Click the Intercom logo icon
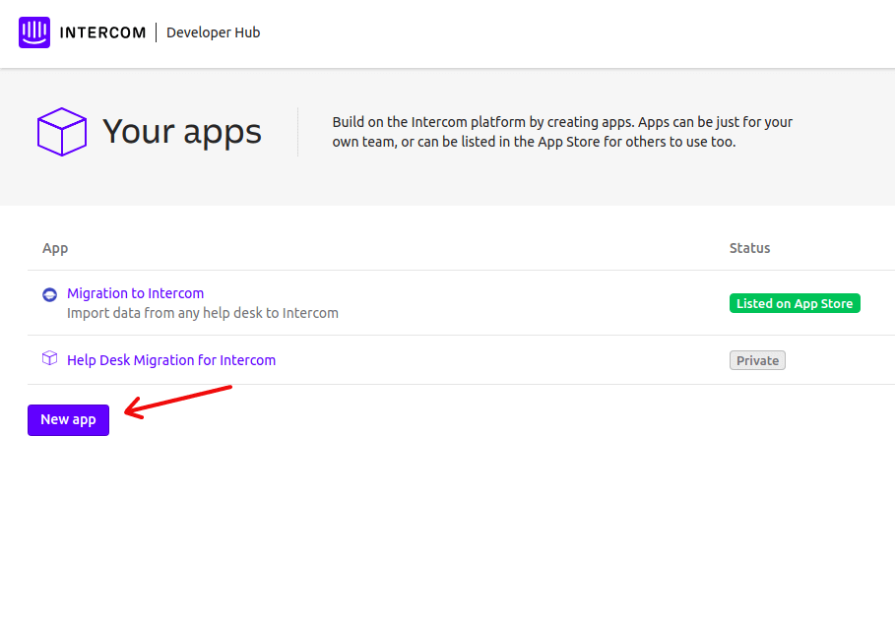Image resolution: width=895 pixels, height=624 pixels. 34,32
